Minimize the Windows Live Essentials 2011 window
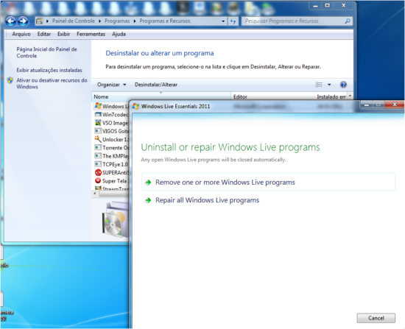Image resolution: width=405 pixels, height=329 pixels. [x=366, y=105]
